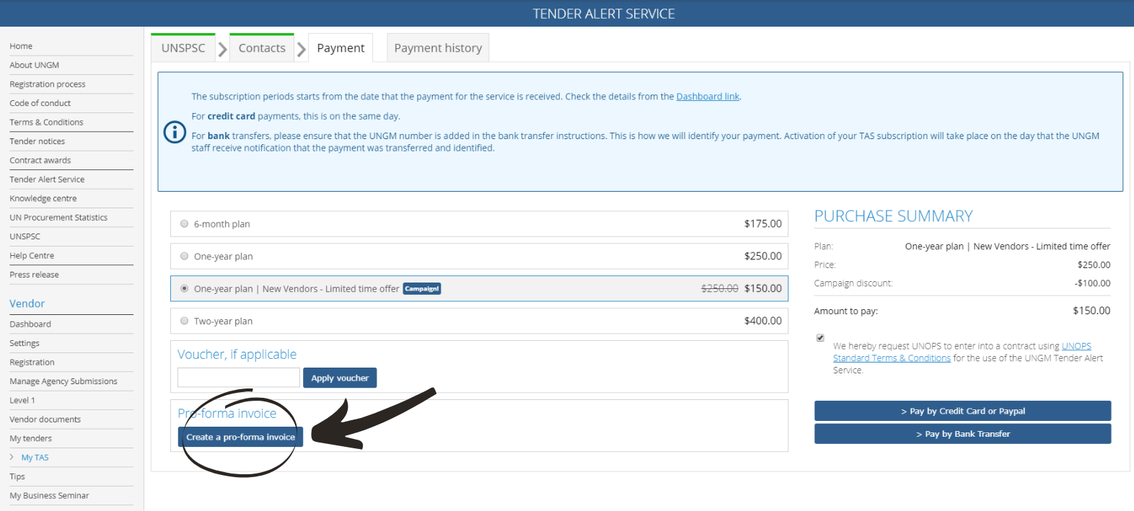Screen dimensions: 1134x511
Task: Select the One-year plan $250.00 radio button
Action: (x=184, y=256)
